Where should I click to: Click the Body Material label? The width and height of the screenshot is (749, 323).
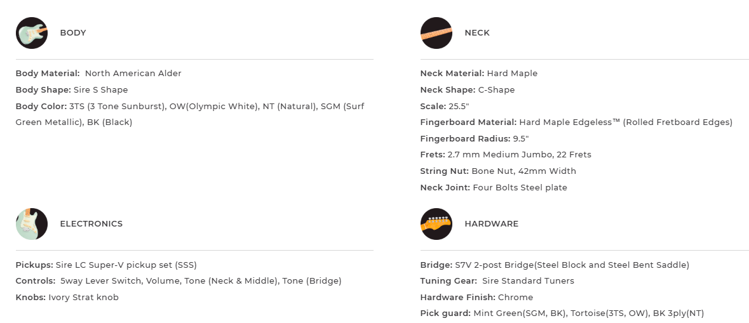48,74
